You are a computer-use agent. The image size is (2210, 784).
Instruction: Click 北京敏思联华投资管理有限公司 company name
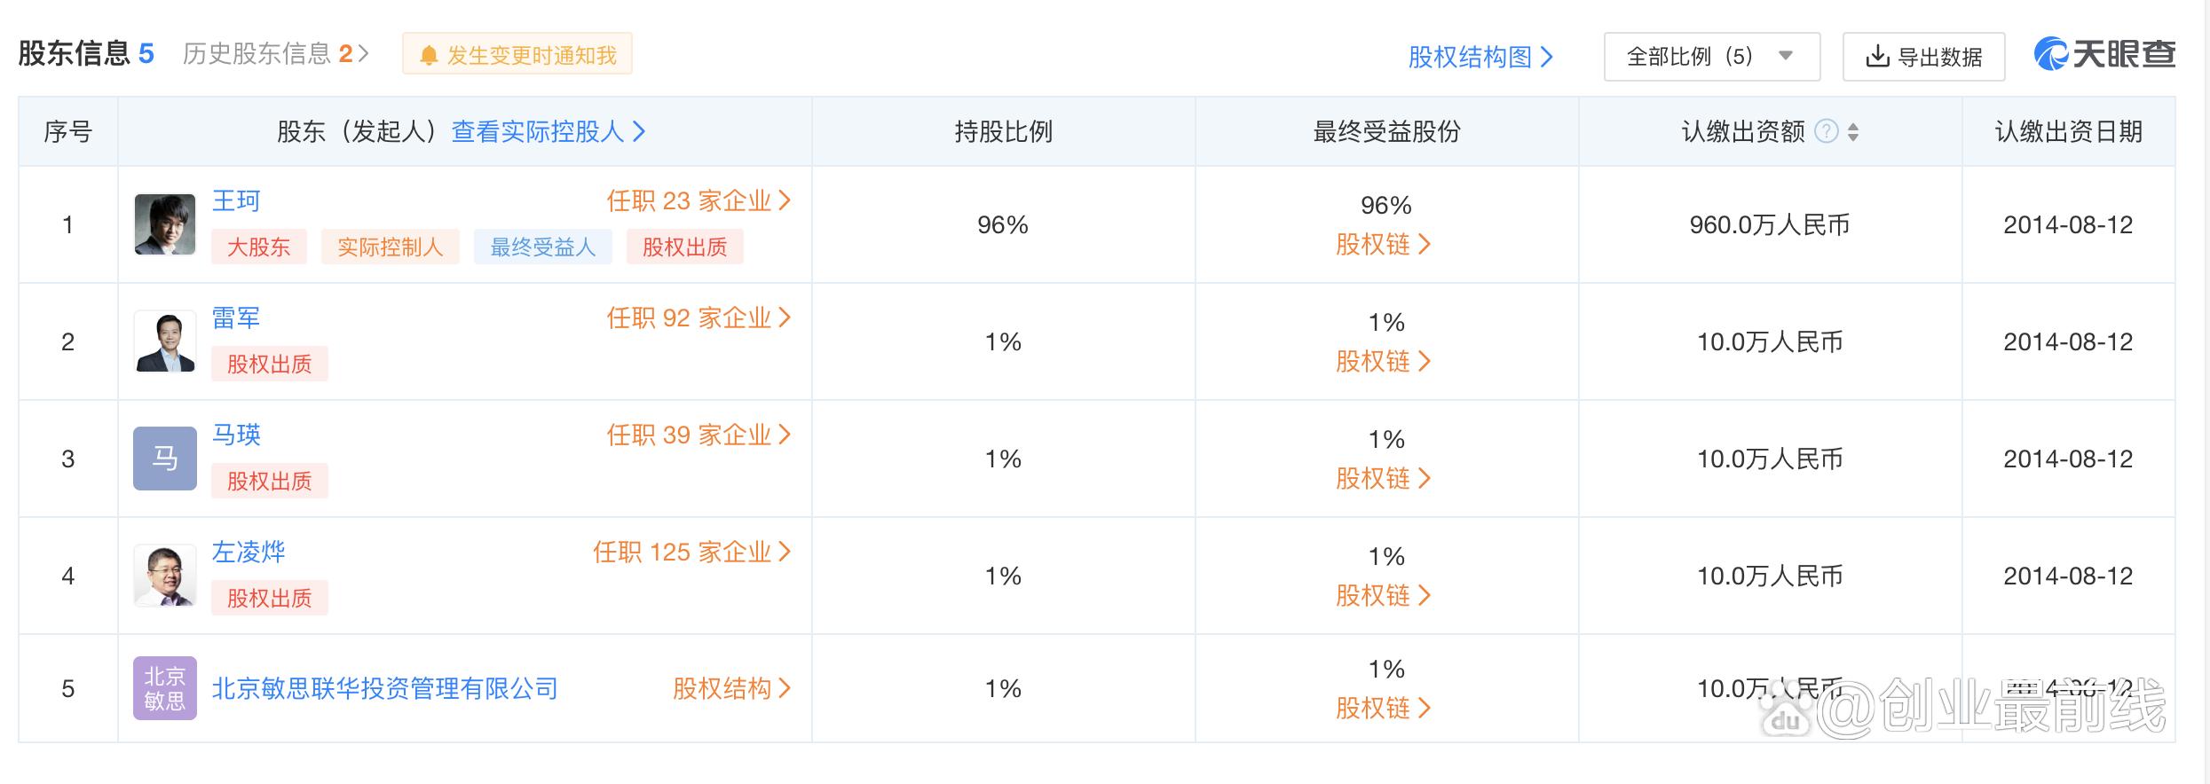coord(387,687)
